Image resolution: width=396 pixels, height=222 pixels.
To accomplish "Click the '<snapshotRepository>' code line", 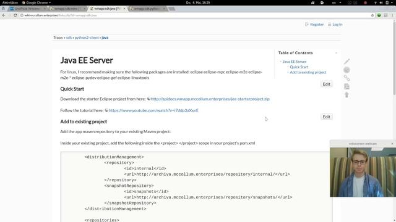I will [x=129, y=186].
